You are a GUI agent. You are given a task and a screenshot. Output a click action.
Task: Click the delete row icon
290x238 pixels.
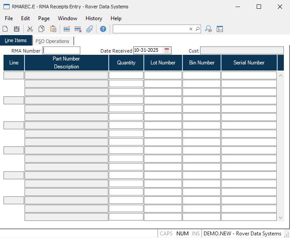pyautogui.click(x=78, y=29)
